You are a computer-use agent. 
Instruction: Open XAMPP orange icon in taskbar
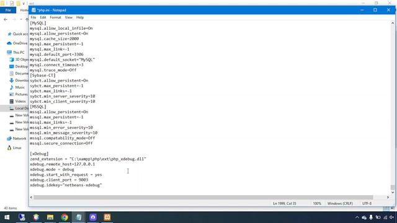(x=107, y=217)
